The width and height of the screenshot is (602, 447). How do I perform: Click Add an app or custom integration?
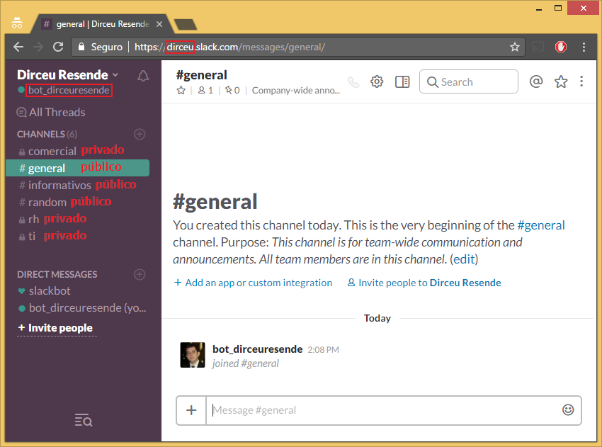pos(253,283)
